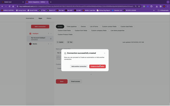Screen dimensions: 170x106
Task: Click Add another connection button
Action: click(x=79, y=66)
